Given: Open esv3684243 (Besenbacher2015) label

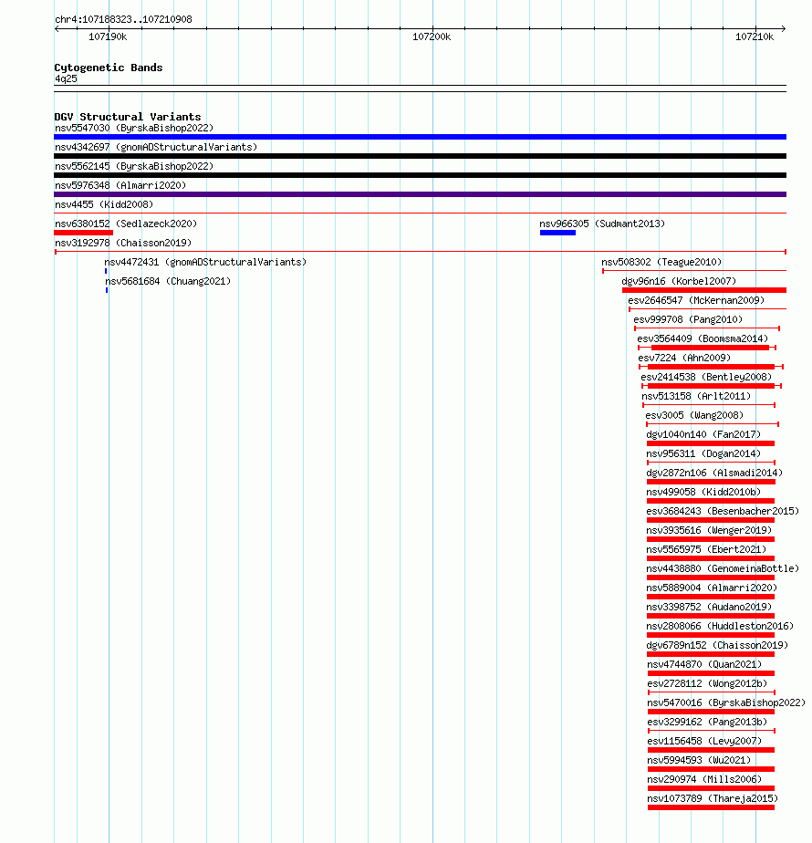Looking at the screenshot, I should point(723,511).
